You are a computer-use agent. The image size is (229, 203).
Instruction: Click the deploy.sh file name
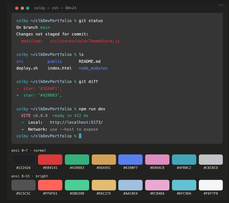tap(27, 68)
